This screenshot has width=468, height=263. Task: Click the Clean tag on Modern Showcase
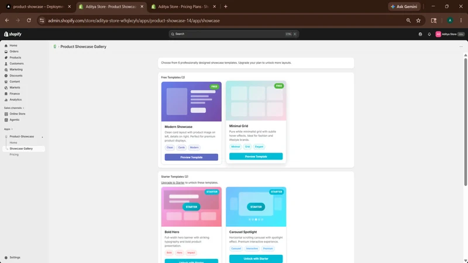[x=170, y=147]
